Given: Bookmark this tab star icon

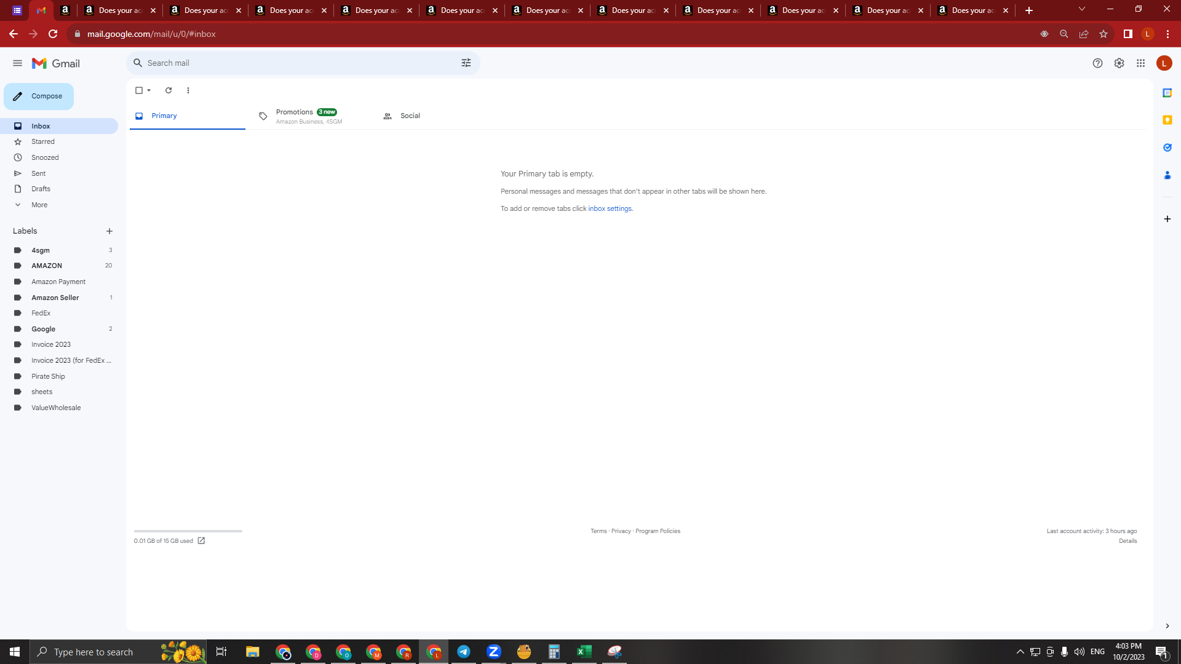Looking at the screenshot, I should [1103, 34].
